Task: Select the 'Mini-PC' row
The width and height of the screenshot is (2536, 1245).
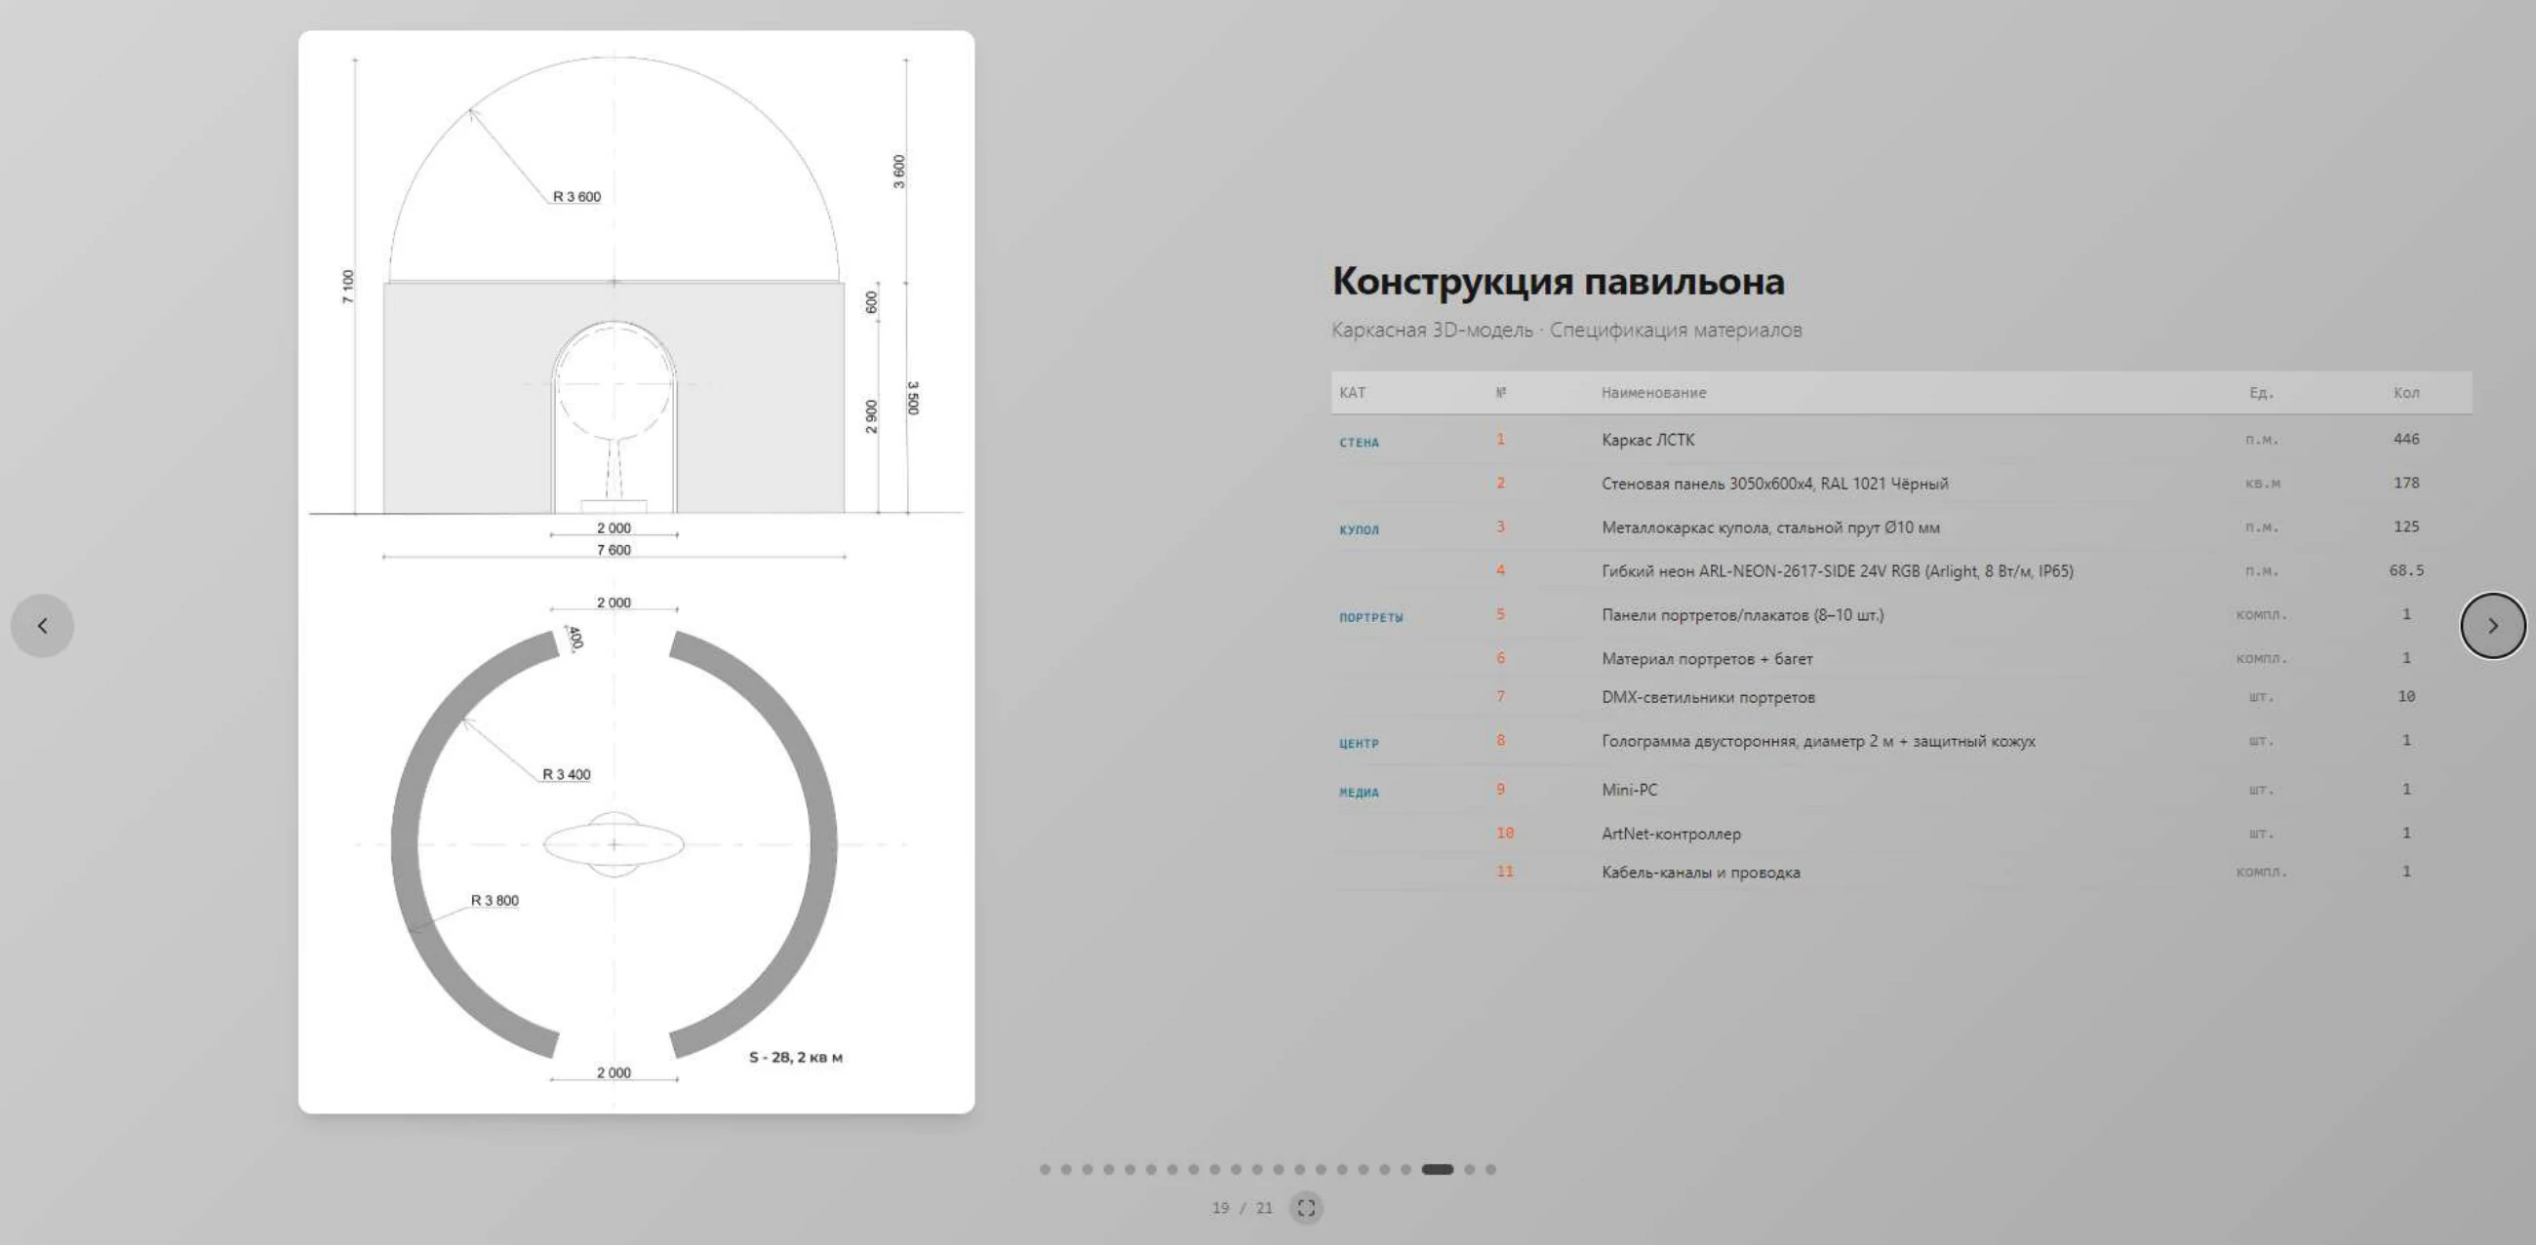Action: coord(1901,790)
